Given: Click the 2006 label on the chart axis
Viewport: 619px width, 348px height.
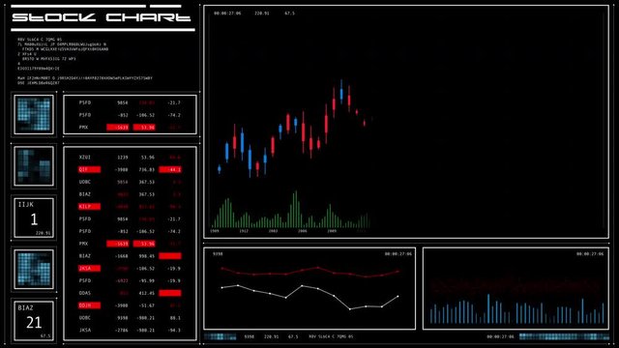Looking at the screenshot, I should [303, 231].
